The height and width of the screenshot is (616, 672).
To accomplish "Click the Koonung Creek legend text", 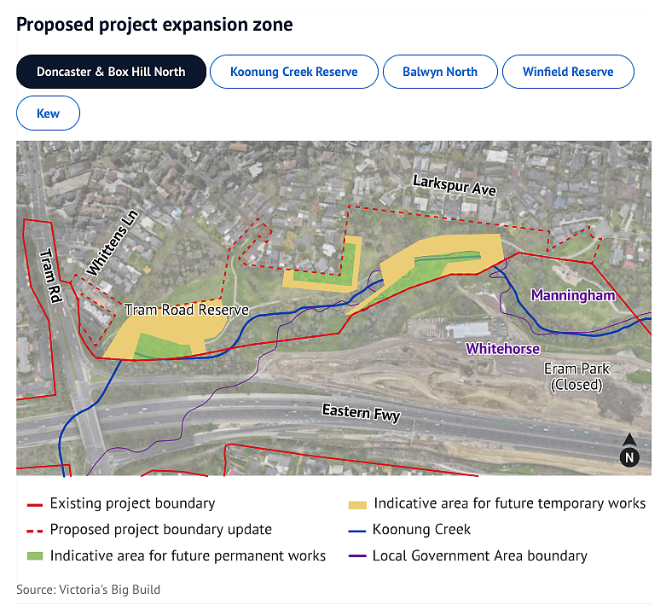I will click(x=421, y=530).
